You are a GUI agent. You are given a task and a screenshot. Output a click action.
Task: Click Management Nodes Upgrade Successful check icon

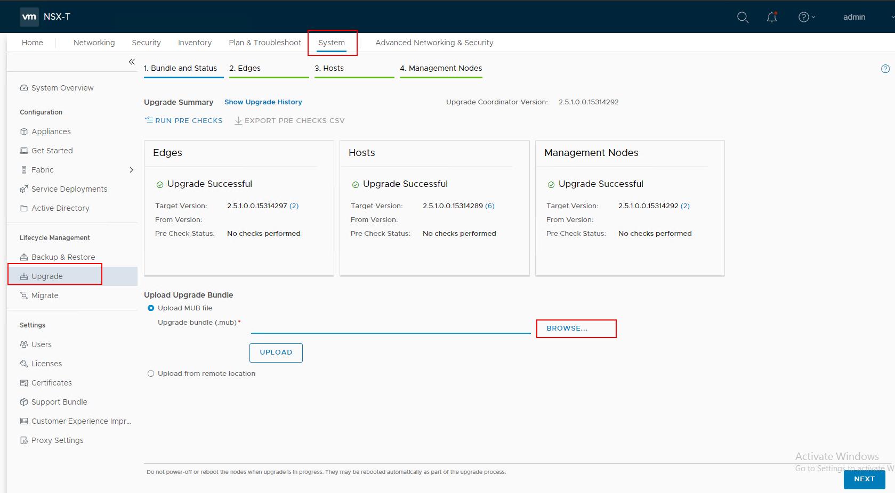pos(551,185)
